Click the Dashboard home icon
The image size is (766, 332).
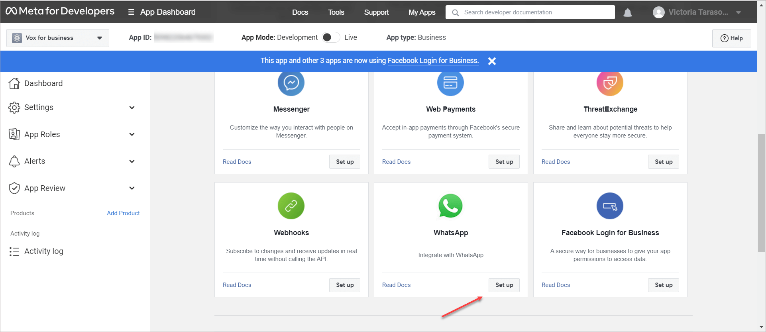(14, 83)
